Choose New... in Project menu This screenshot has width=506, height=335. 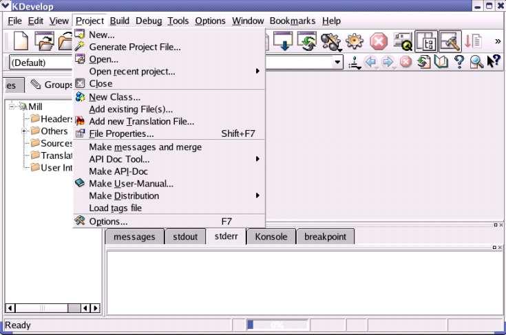169,34
